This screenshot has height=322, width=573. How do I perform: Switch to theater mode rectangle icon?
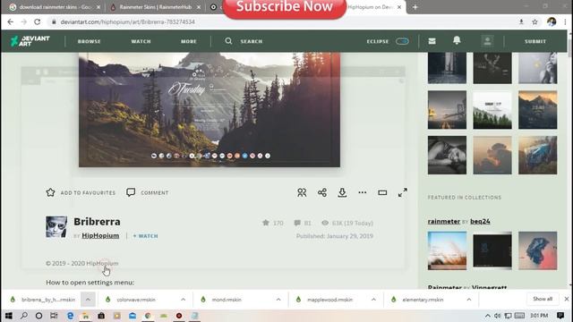(382, 192)
